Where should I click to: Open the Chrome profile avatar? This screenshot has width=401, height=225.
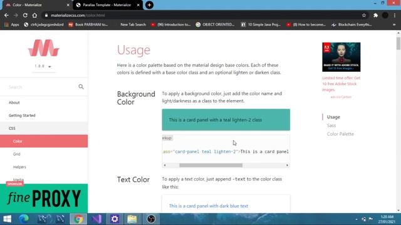coord(385,15)
